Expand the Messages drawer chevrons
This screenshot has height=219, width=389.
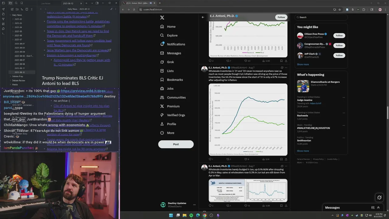378,208
